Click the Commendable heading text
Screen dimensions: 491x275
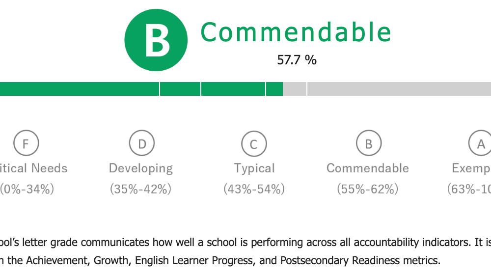296,32
